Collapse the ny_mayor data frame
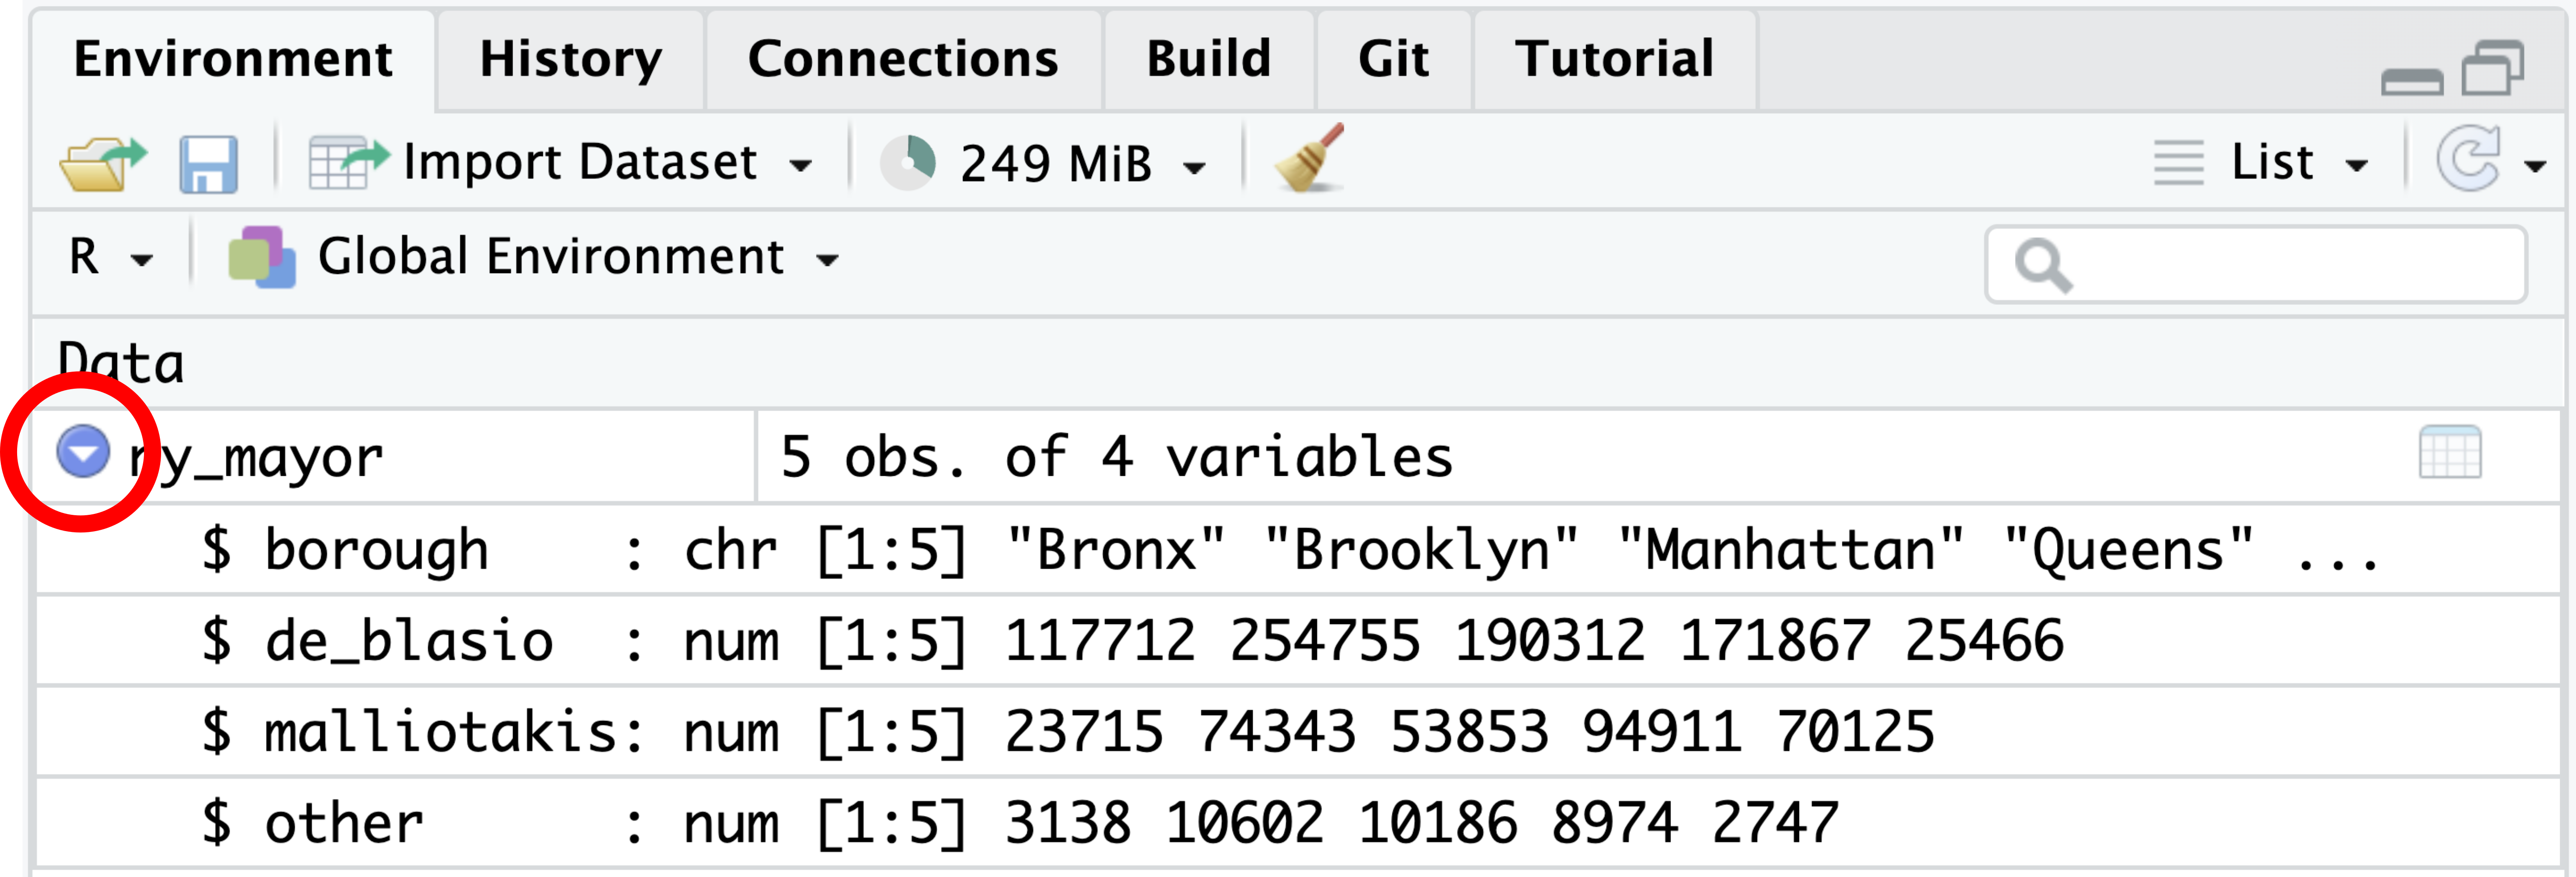Image resolution: width=2576 pixels, height=877 pixels. pos(83,451)
